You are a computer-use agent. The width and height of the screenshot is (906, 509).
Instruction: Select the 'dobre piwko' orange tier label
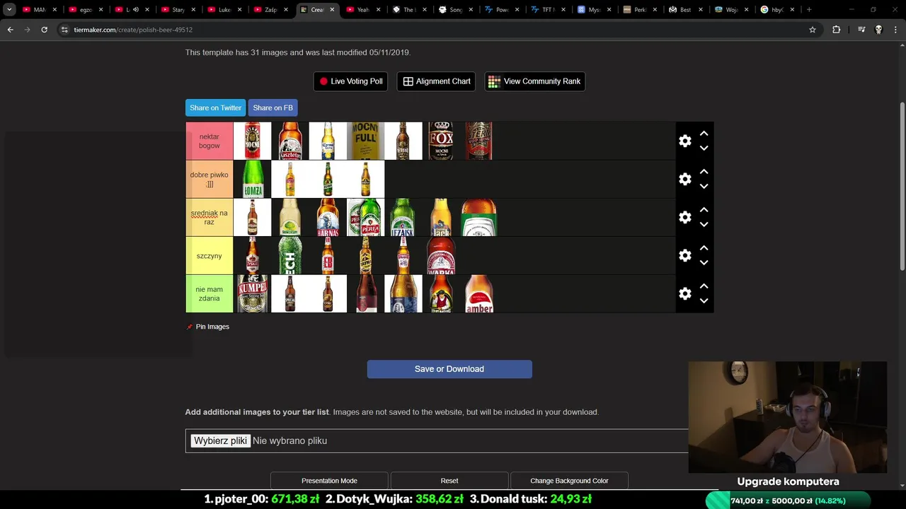[210, 179]
